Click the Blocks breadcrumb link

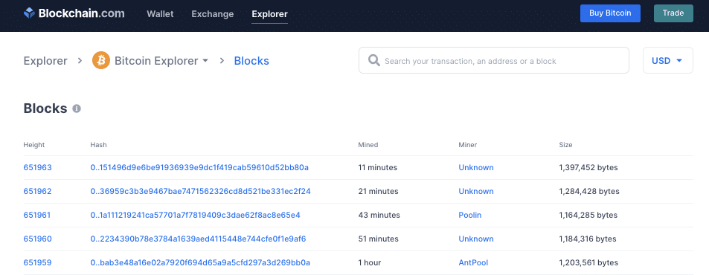[x=251, y=60]
